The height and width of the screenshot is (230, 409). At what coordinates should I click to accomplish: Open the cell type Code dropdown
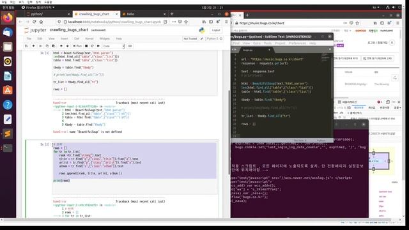(x=113, y=46)
